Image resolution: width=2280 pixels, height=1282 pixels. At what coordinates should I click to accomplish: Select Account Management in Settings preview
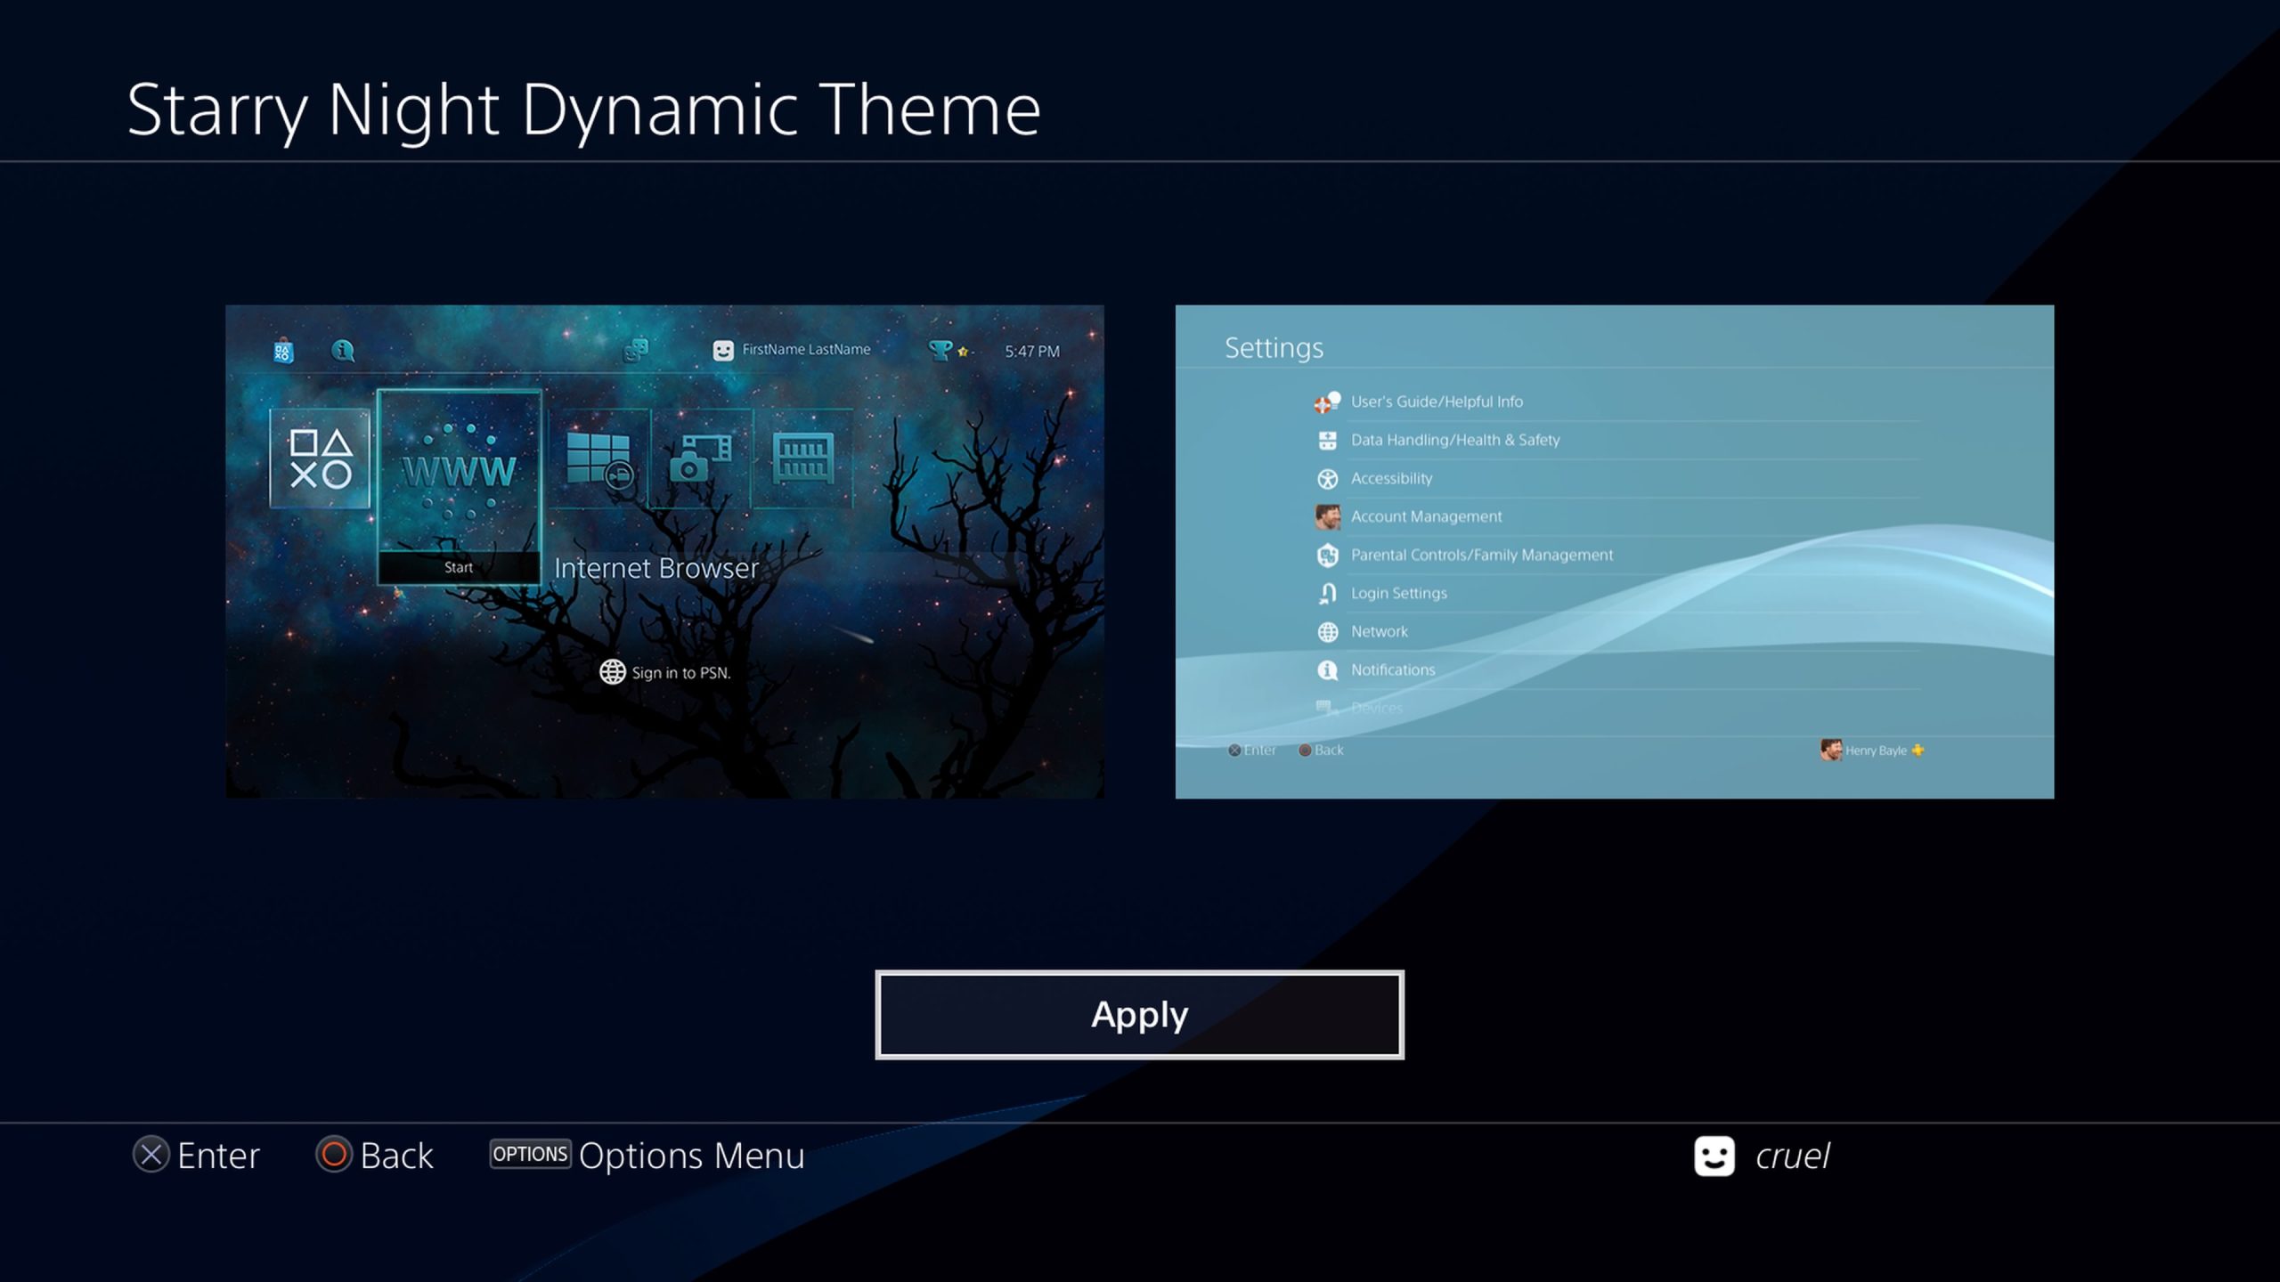tap(1425, 516)
